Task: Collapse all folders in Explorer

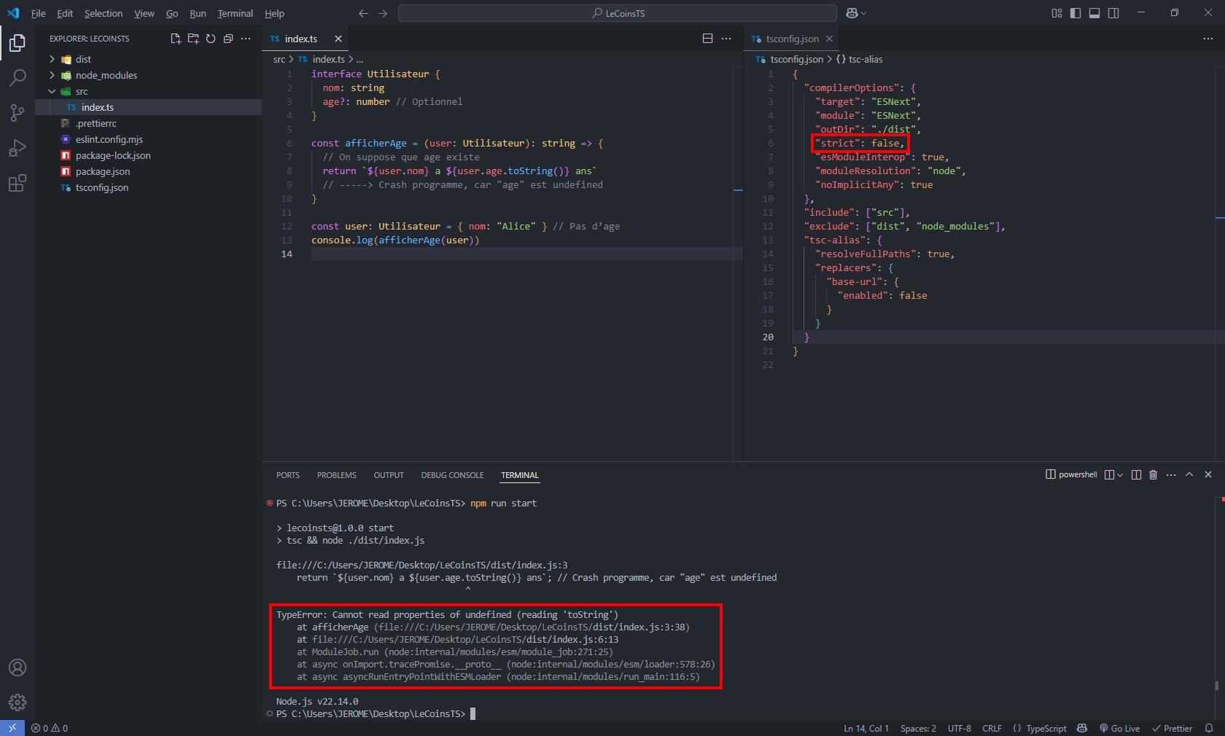Action: [228, 39]
